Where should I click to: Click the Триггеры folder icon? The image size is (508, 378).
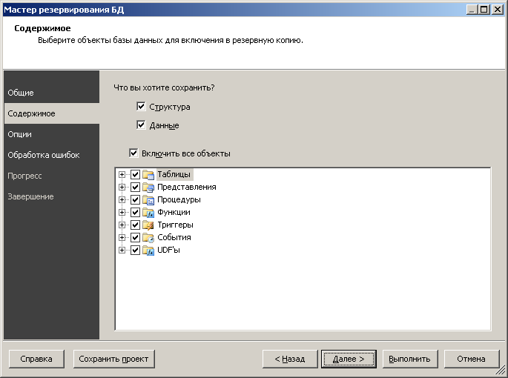pyautogui.click(x=148, y=225)
